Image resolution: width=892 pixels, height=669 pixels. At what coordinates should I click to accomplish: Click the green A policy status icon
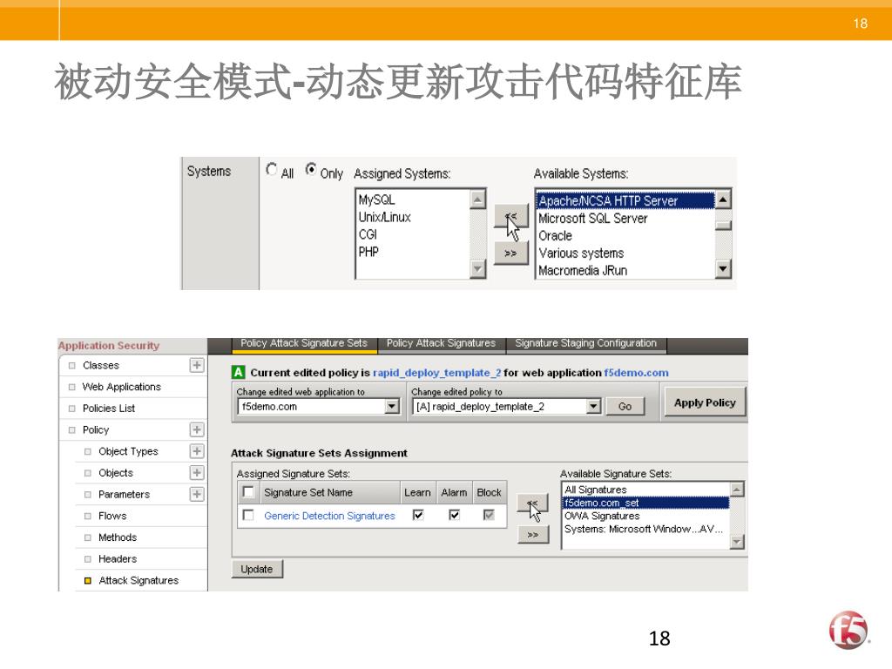coord(238,373)
